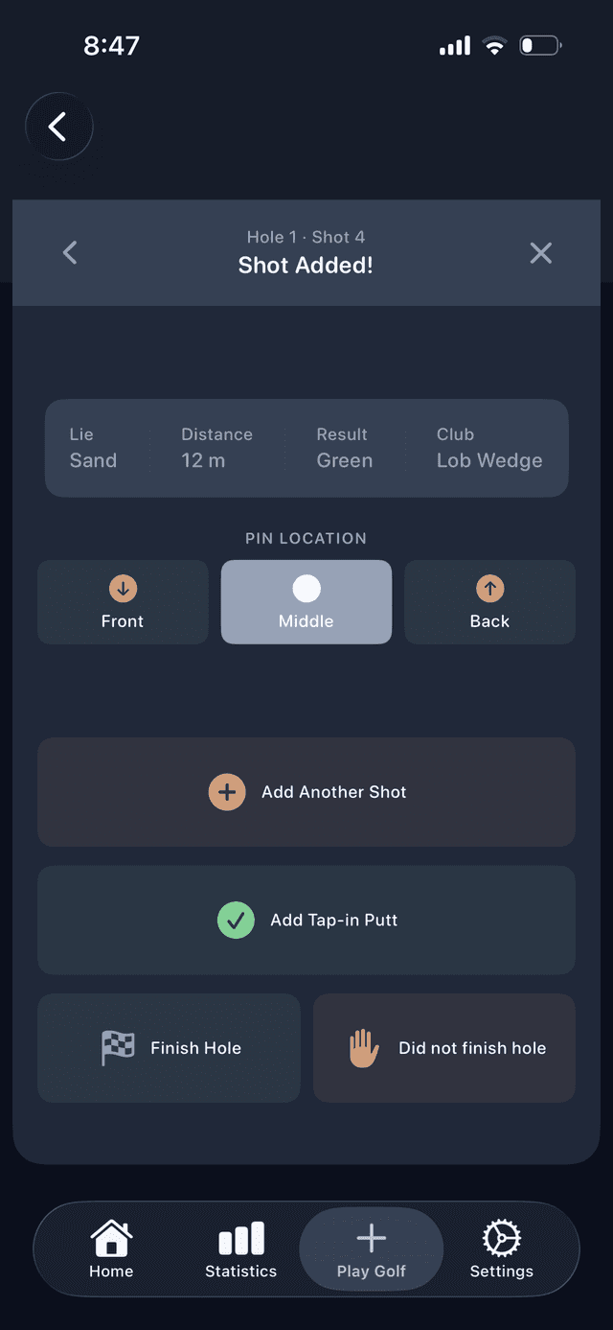Viewport: 613px width, 1330px height.
Task: Click the raised hand icon
Action: (x=364, y=1048)
